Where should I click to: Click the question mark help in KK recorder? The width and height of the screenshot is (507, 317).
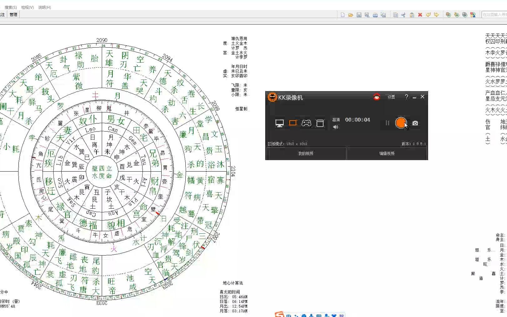406,97
